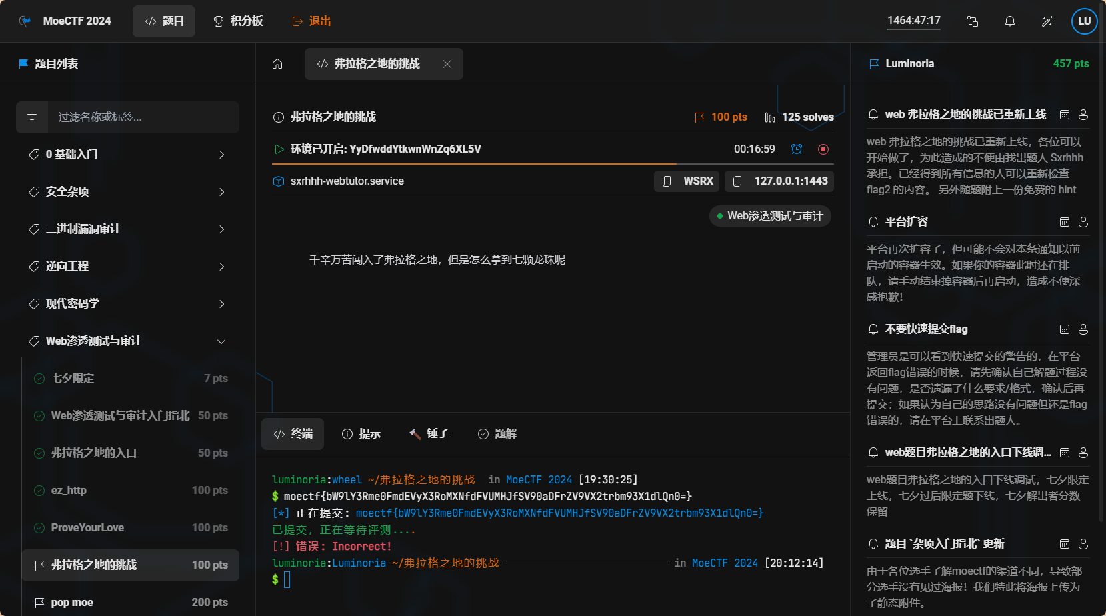Click the home icon in tab bar
Viewport: 1106px width, 616px height.
pos(277,64)
